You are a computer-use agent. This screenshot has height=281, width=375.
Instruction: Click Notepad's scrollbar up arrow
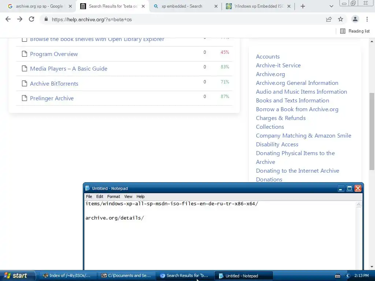[359, 204]
